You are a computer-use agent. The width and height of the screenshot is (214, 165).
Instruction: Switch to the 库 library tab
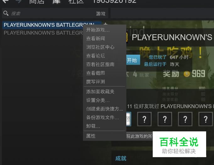56,2
